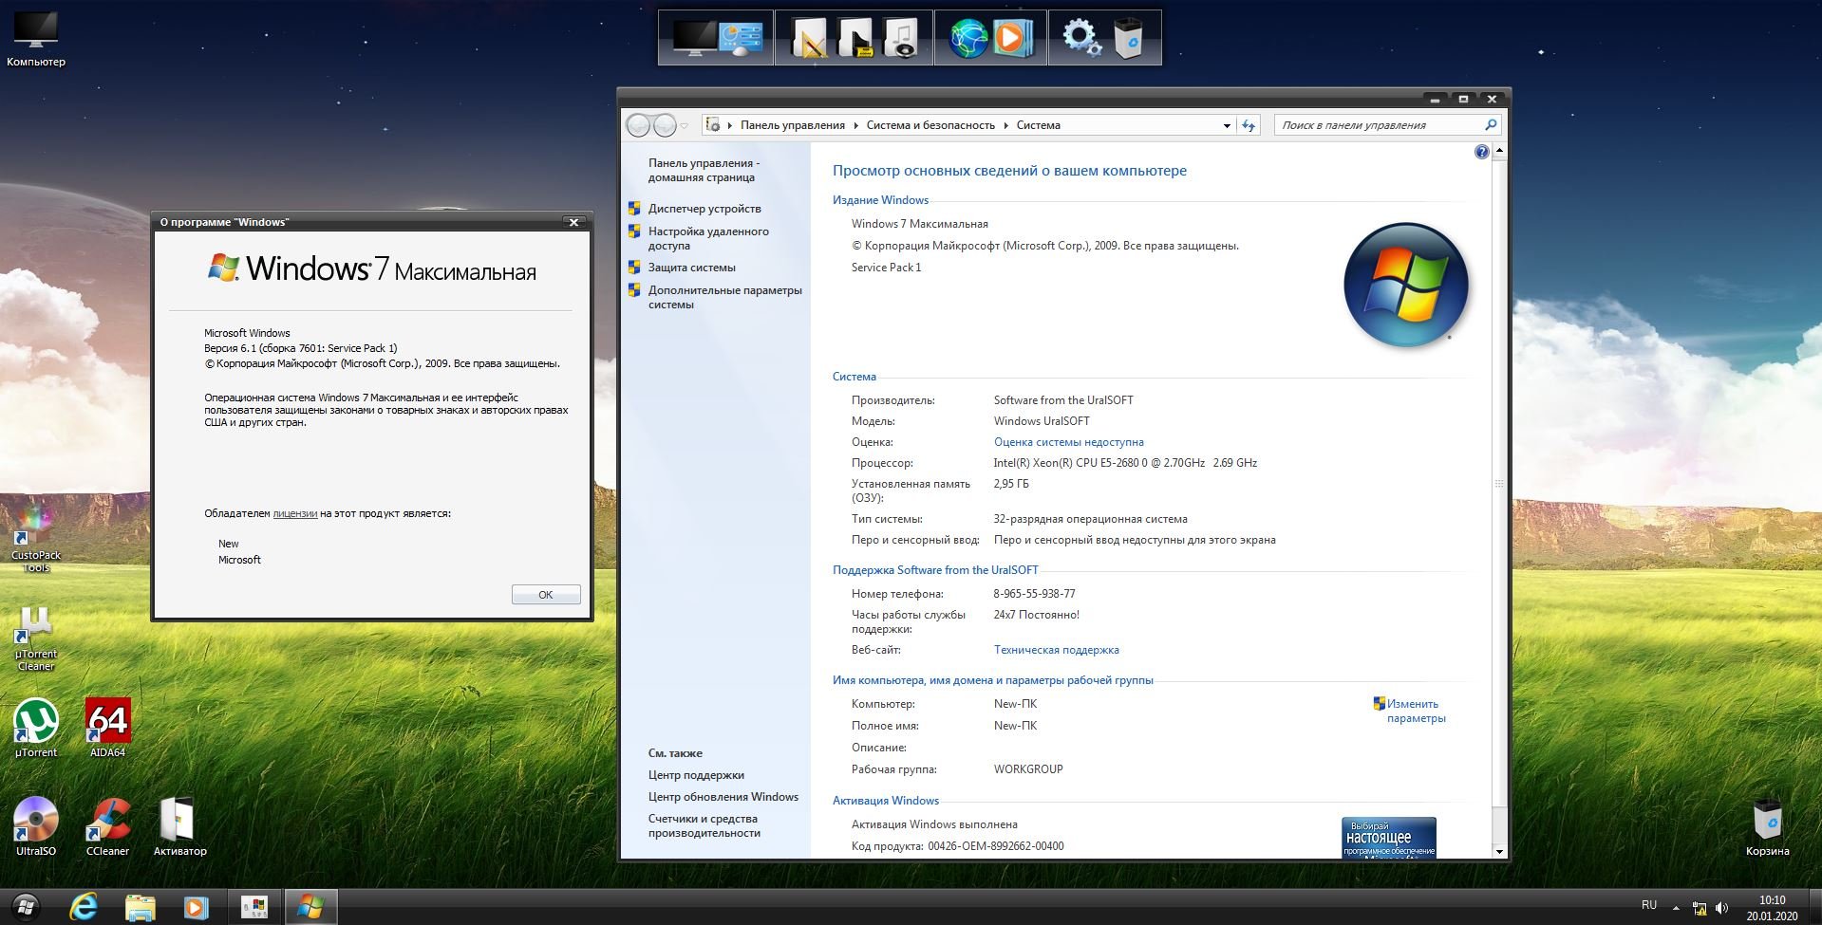
Task: Show hidden tray icons arrow
Action: tap(1676, 908)
